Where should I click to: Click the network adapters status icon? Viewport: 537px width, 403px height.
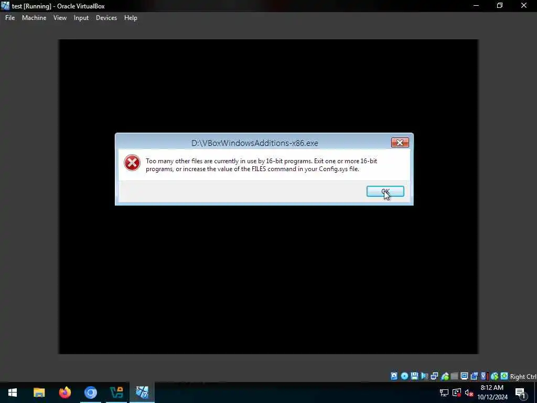(434, 376)
